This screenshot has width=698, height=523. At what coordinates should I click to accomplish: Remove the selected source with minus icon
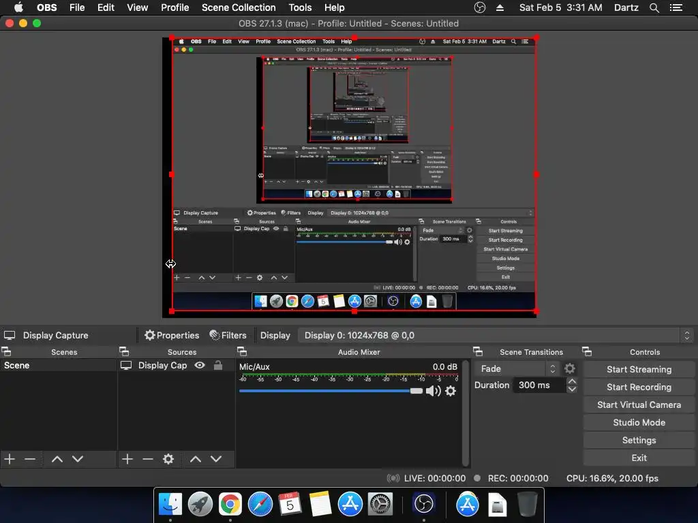[x=148, y=459]
